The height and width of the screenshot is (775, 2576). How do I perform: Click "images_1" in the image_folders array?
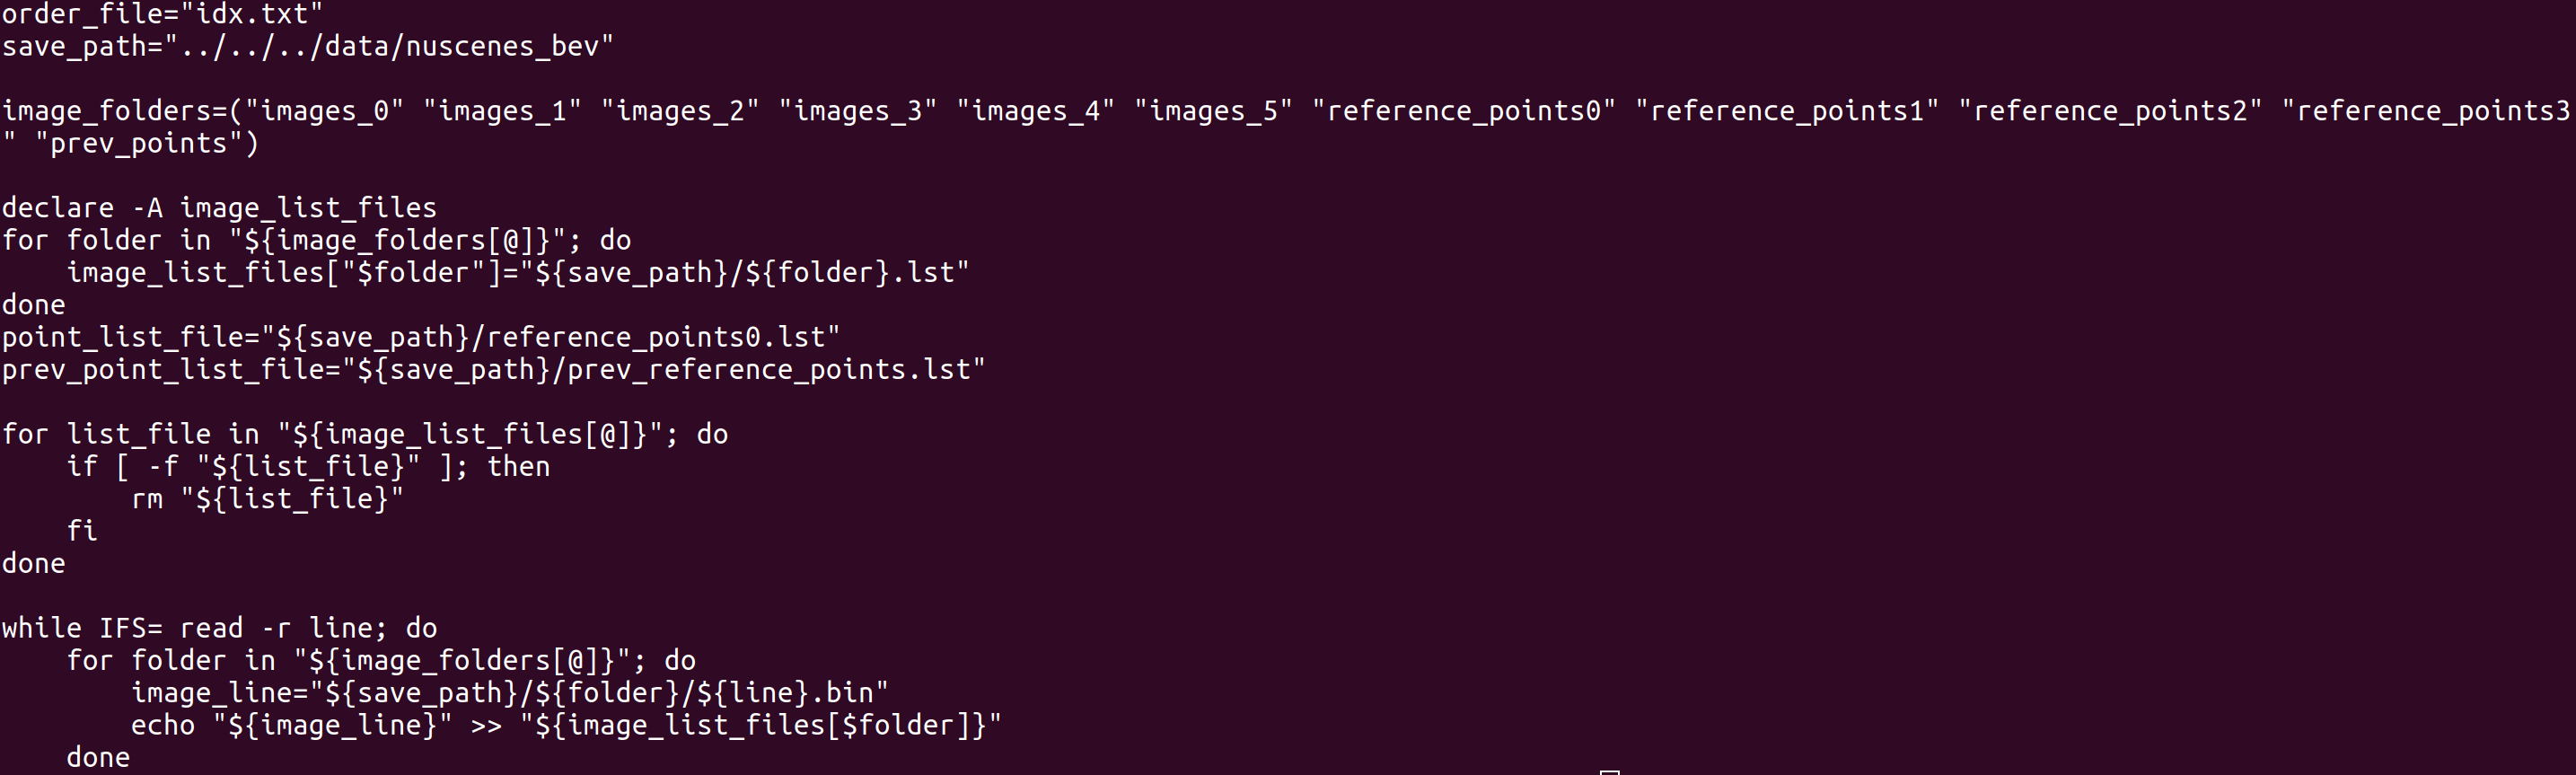point(502,111)
